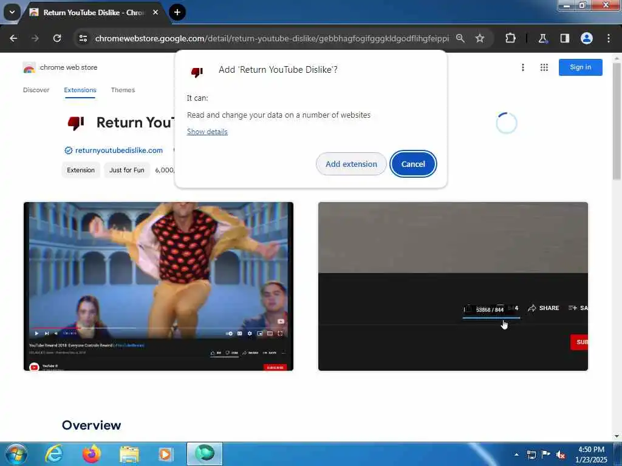Go back to the previous page
The width and height of the screenshot is (622, 466).
point(13,38)
